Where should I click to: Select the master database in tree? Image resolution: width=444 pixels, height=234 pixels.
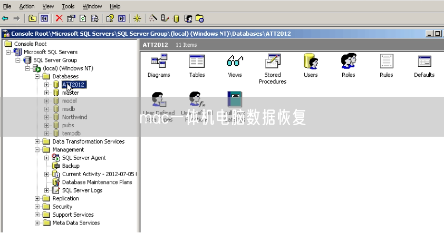(x=70, y=93)
